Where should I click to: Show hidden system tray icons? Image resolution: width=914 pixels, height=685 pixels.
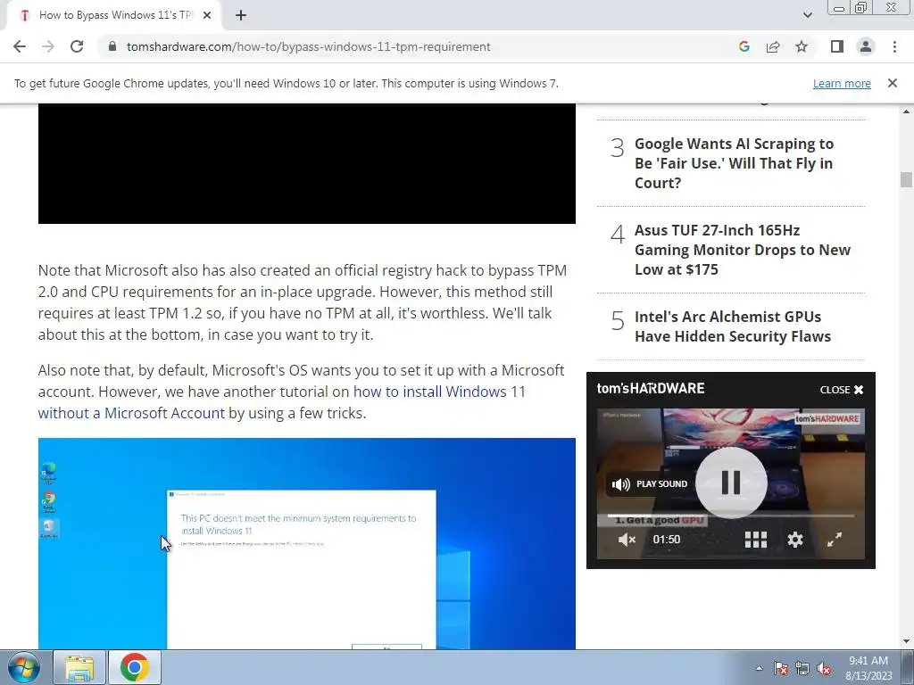[x=759, y=668]
